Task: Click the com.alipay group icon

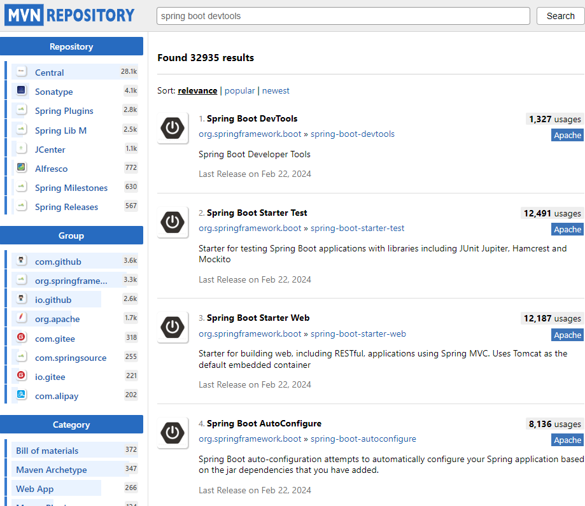Action: click(x=21, y=394)
